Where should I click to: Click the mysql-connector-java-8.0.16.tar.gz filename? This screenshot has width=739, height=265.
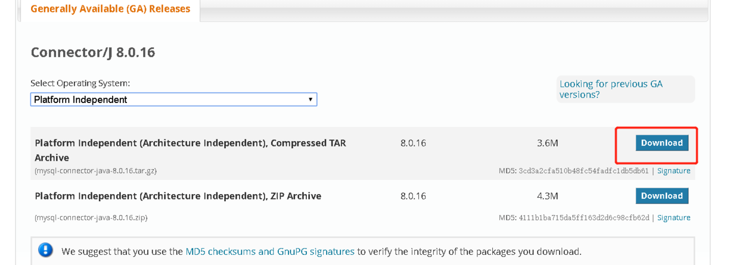(96, 171)
